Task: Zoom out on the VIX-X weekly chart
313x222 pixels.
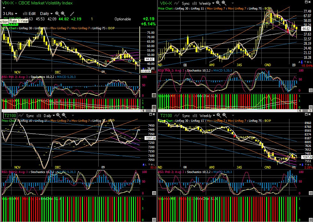Action: pyautogui.click(x=224, y=3)
